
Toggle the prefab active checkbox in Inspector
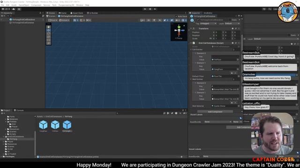[198, 20]
